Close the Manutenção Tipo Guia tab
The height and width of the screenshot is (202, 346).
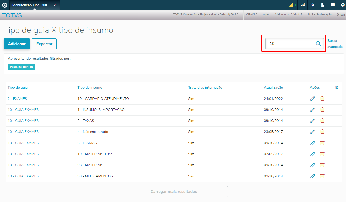55,5
